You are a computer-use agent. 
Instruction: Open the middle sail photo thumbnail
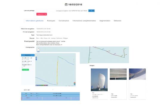point(118,74)
